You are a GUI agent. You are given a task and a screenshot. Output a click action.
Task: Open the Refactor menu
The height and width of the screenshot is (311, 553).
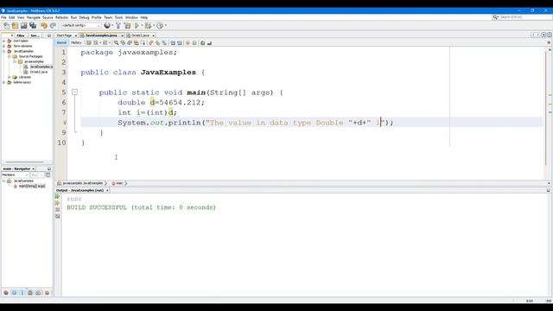click(x=61, y=17)
